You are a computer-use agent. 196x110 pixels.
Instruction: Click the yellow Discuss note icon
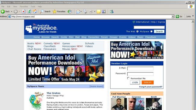point(99,12)
